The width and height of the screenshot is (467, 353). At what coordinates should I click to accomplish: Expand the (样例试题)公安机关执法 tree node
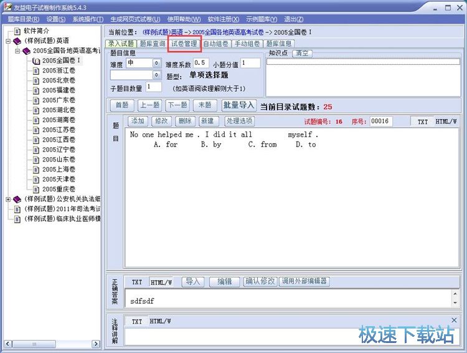point(8,200)
